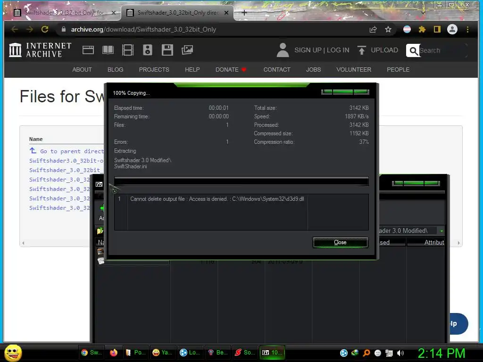Switch to the 'Be...' taskbar window
Screen dimensions: 483x362
pos(217,353)
